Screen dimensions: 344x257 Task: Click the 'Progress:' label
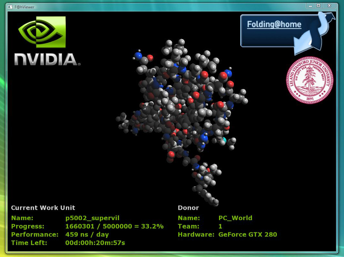[x=28, y=226]
